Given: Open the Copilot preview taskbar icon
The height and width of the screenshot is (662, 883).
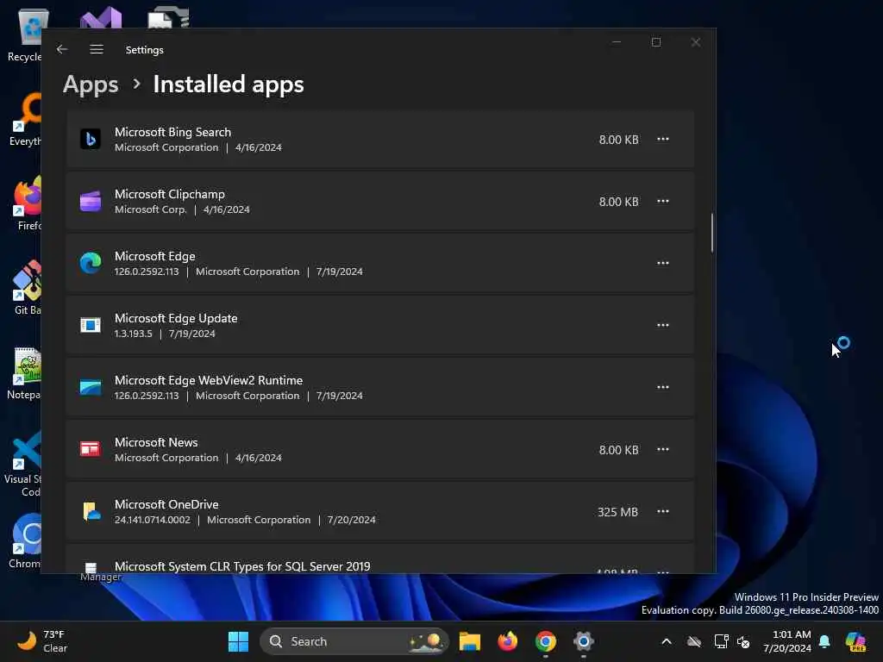Looking at the screenshot, I should [855, 641].
